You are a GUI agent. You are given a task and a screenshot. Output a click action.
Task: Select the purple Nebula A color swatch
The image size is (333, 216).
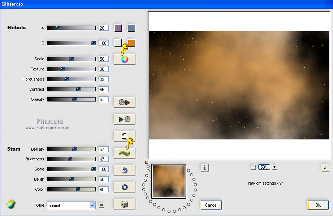pos(118,28)
